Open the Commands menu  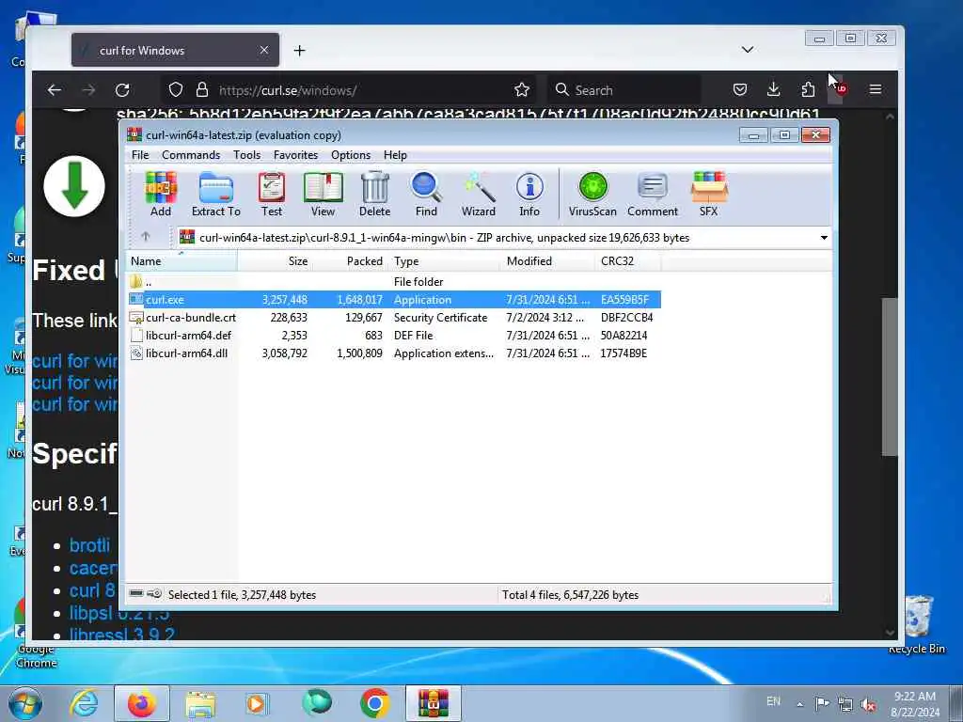point(191,155)
